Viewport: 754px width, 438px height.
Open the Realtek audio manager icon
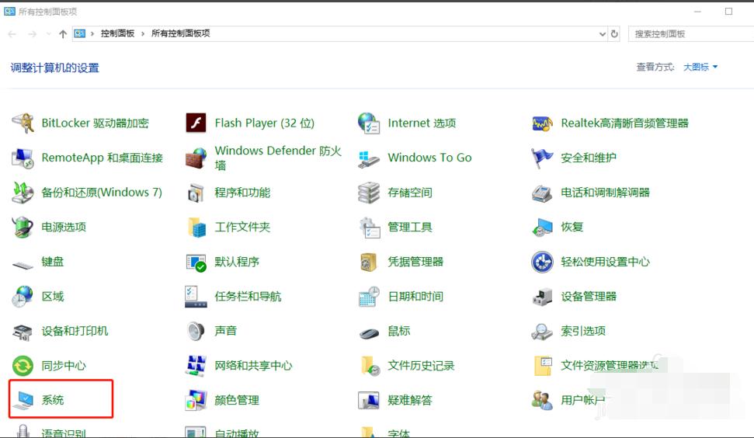coord(542,123)
